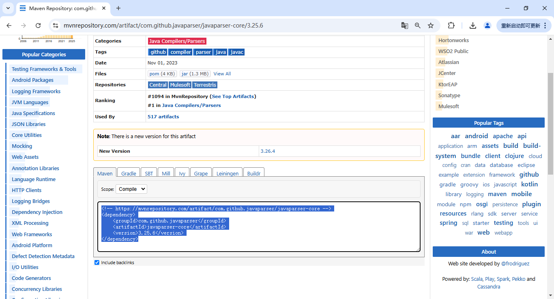Open Mocking category

[x=22, y=146]
